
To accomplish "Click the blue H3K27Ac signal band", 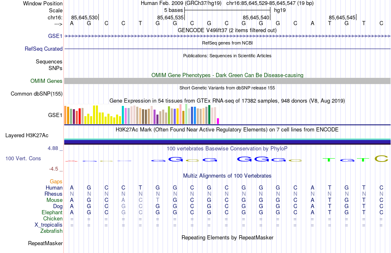I will (x=228, y=142).
